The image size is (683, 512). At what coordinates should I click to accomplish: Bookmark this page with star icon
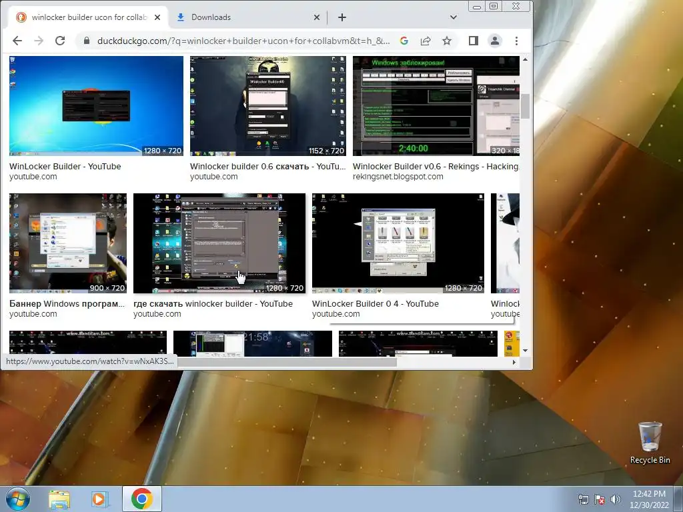point(447,41)
